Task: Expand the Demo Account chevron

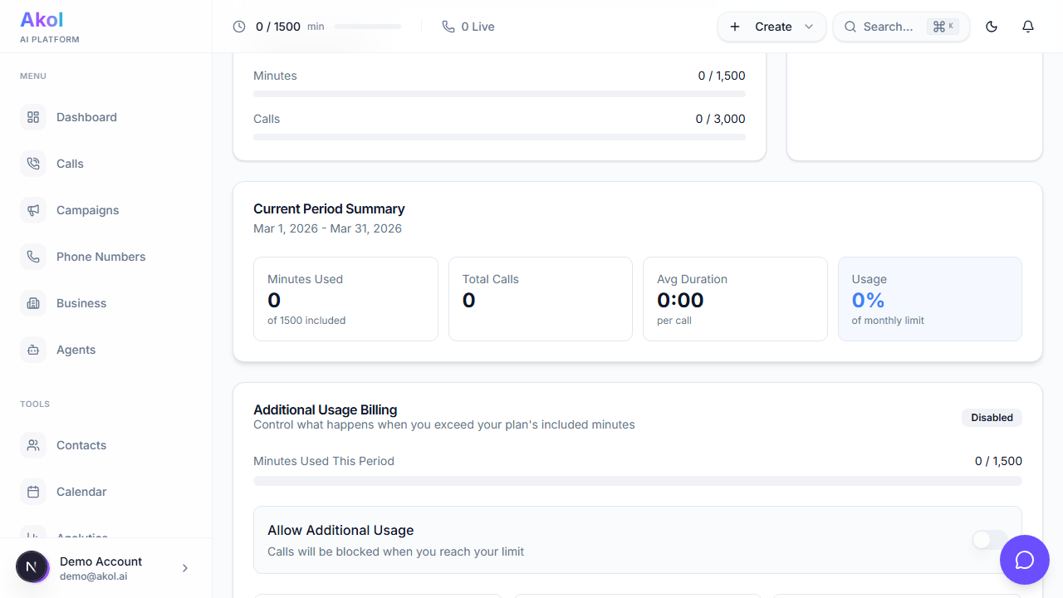Action: (185, 568)
